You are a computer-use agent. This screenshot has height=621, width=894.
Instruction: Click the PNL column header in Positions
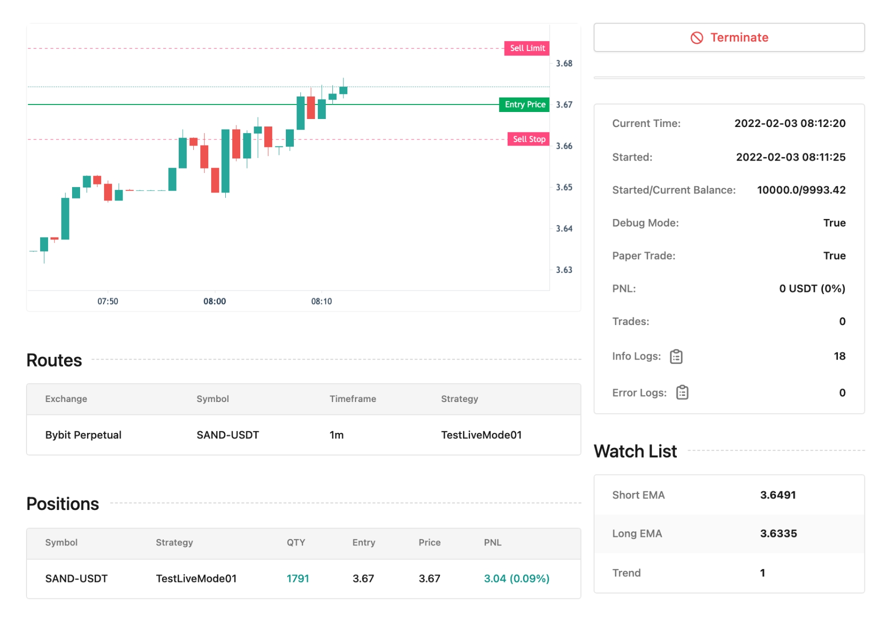pyautogui.click(x=492, y=542)
